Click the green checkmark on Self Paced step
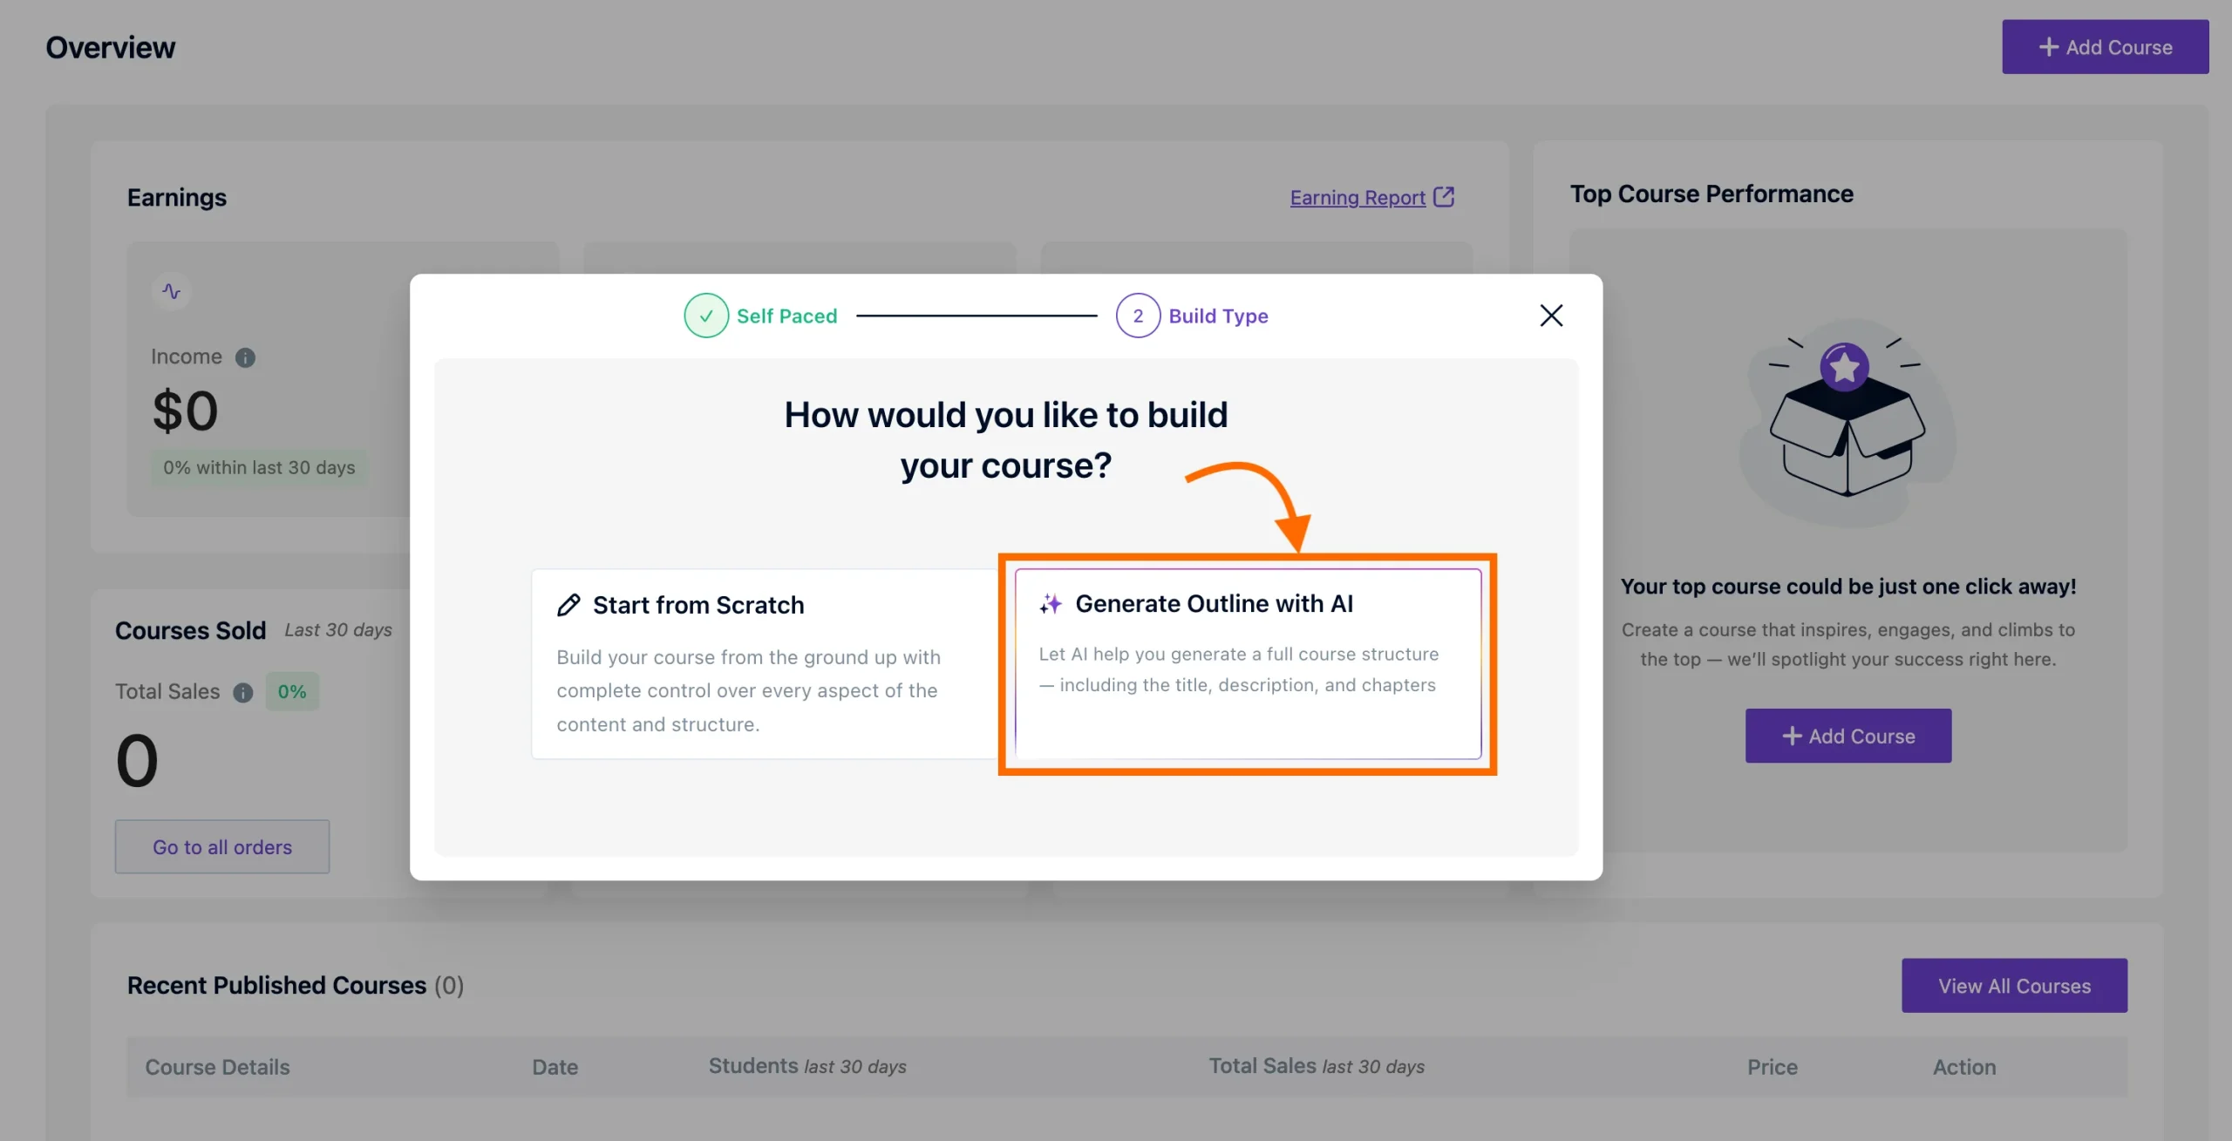 706,316
